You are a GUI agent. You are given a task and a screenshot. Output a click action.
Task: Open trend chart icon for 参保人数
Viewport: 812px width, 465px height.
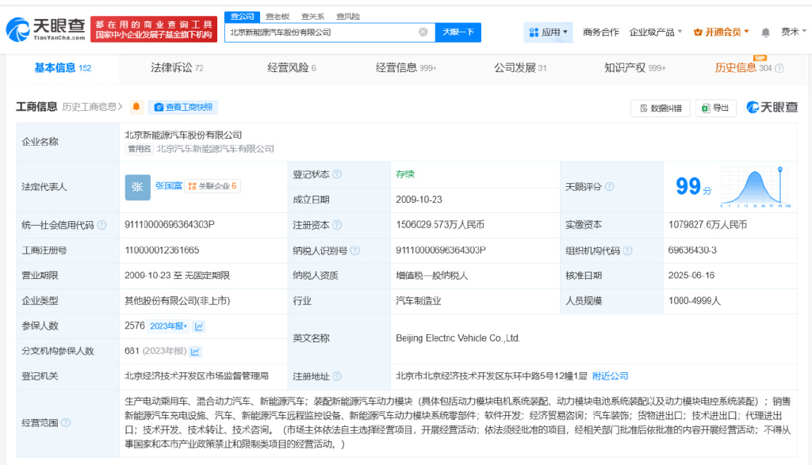click(x=199, y=326)
